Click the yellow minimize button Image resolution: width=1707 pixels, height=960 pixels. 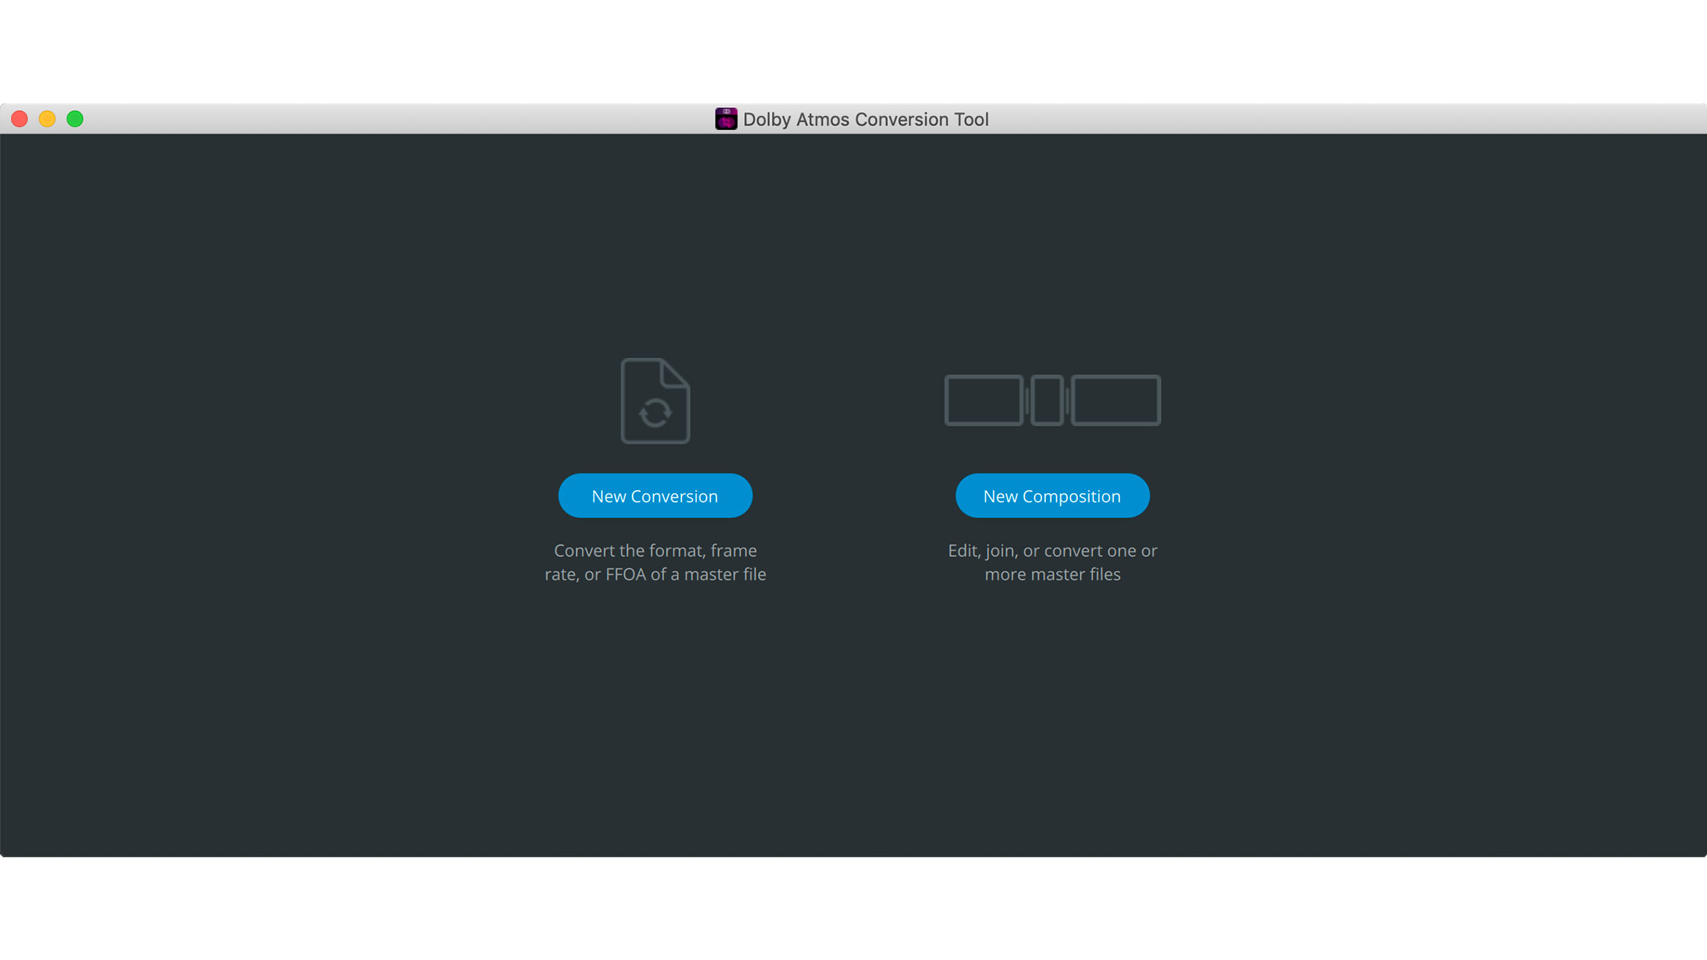point(47,118)
